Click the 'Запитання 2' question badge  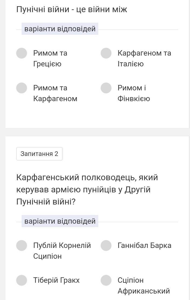(39, 154)
